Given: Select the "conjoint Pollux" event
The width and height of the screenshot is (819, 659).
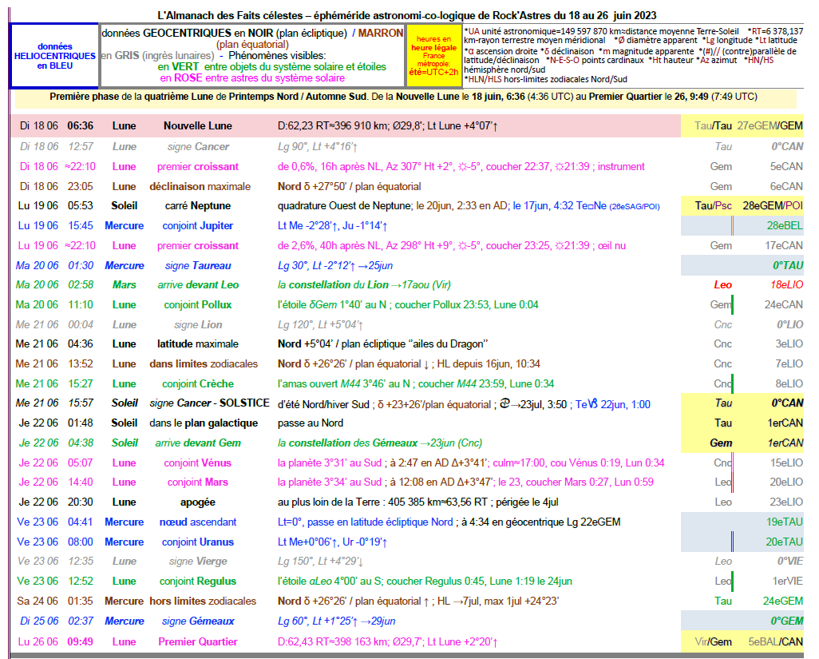Looking at the screenshot, I should 197,304.
